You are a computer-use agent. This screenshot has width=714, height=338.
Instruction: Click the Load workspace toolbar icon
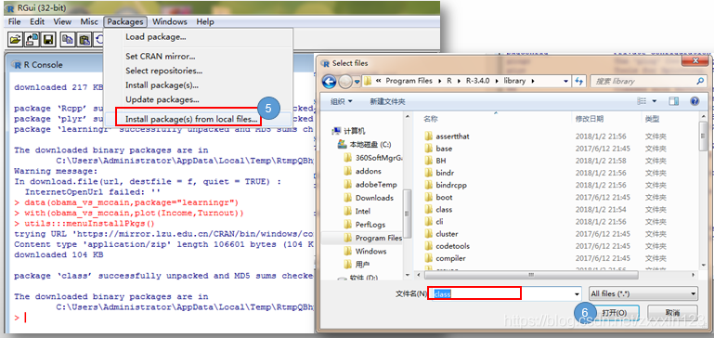pyautogui.click(x=32, y=40)
